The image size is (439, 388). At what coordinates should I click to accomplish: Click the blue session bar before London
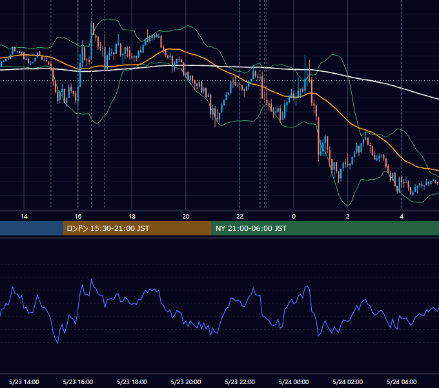click(32, 228)
